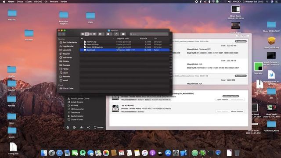Open Text Mode in Clover Configurator

point(74,112)
